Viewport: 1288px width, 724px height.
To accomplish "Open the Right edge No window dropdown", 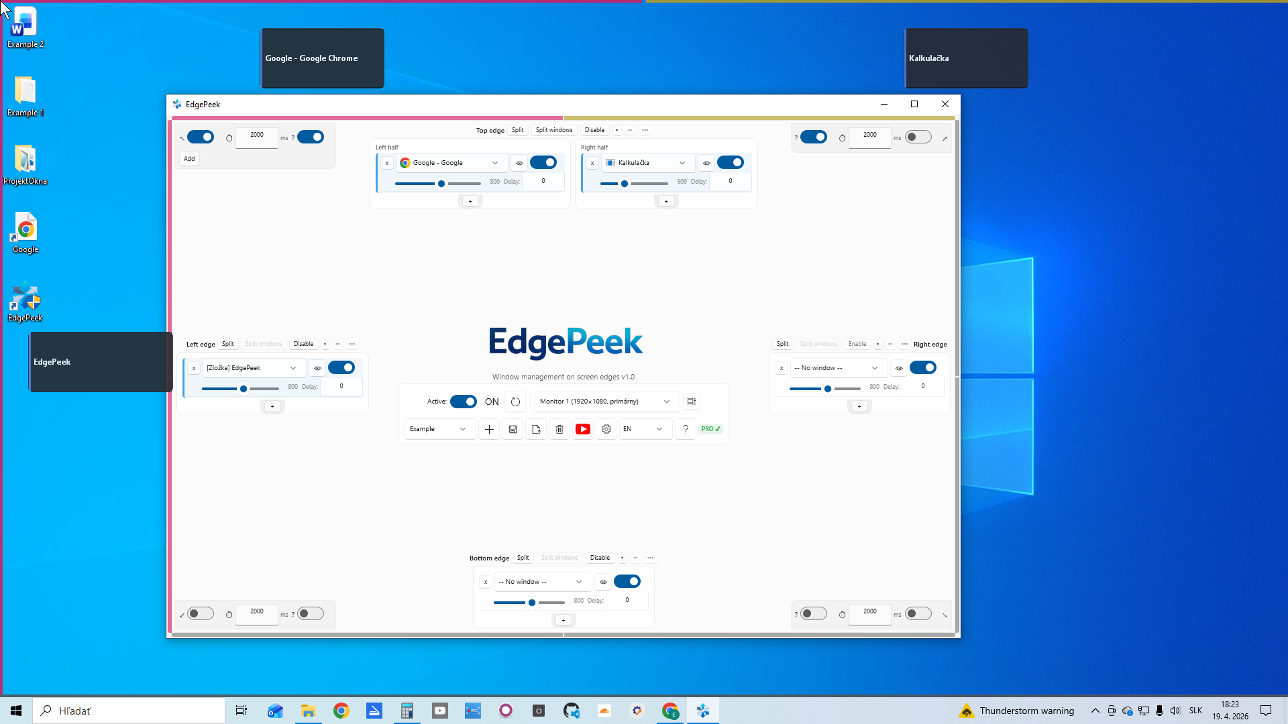I will point(838,368).
